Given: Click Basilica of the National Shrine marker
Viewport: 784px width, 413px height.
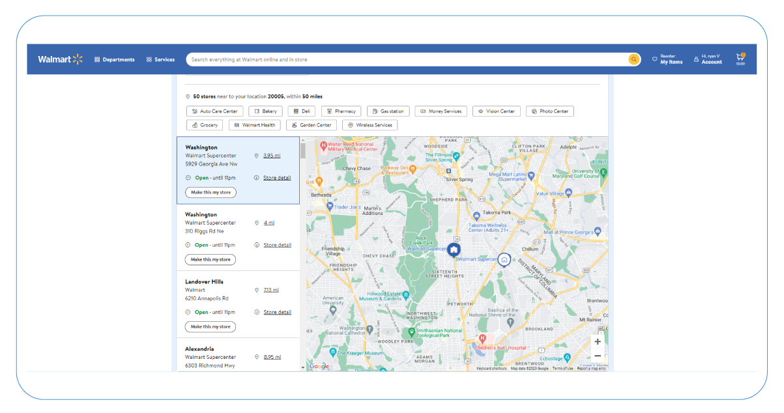Looking at the screenshot, I should 510,322.
